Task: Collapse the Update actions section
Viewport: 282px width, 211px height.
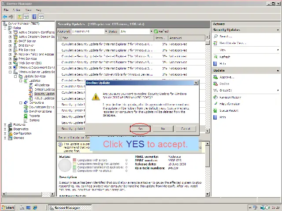Action: point(278,70)
